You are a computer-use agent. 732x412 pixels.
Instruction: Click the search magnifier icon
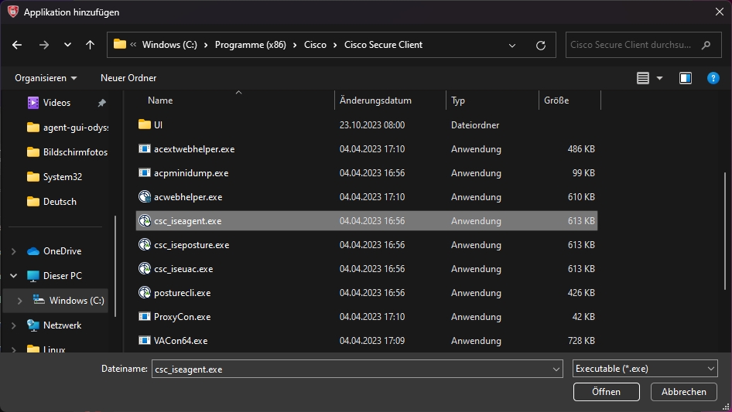tap(706, 45)
